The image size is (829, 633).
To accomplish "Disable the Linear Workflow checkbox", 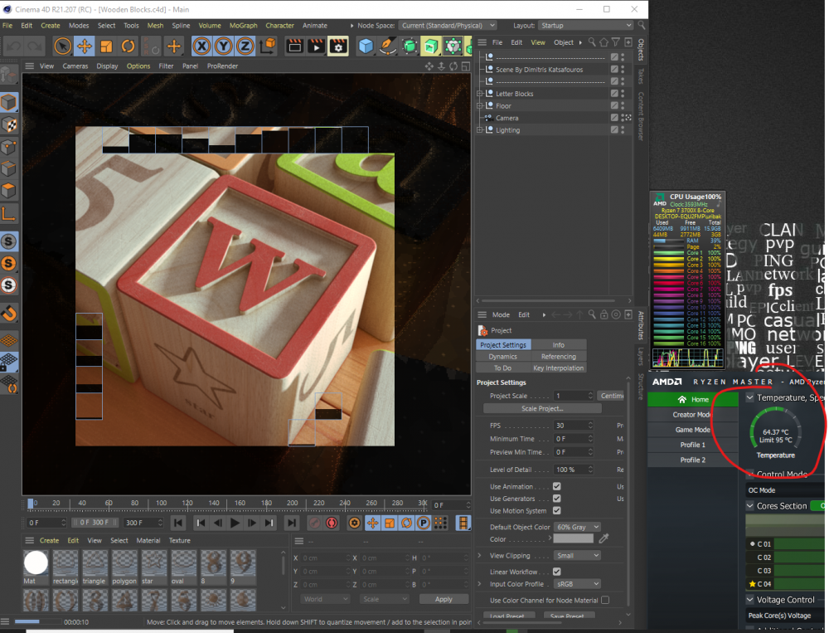I will point(556,572).
